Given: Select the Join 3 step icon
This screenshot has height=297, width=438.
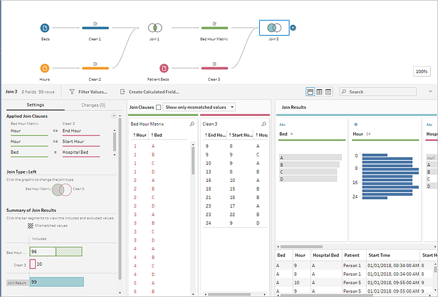Looking at the screenshot, I should tap(274, 27).
